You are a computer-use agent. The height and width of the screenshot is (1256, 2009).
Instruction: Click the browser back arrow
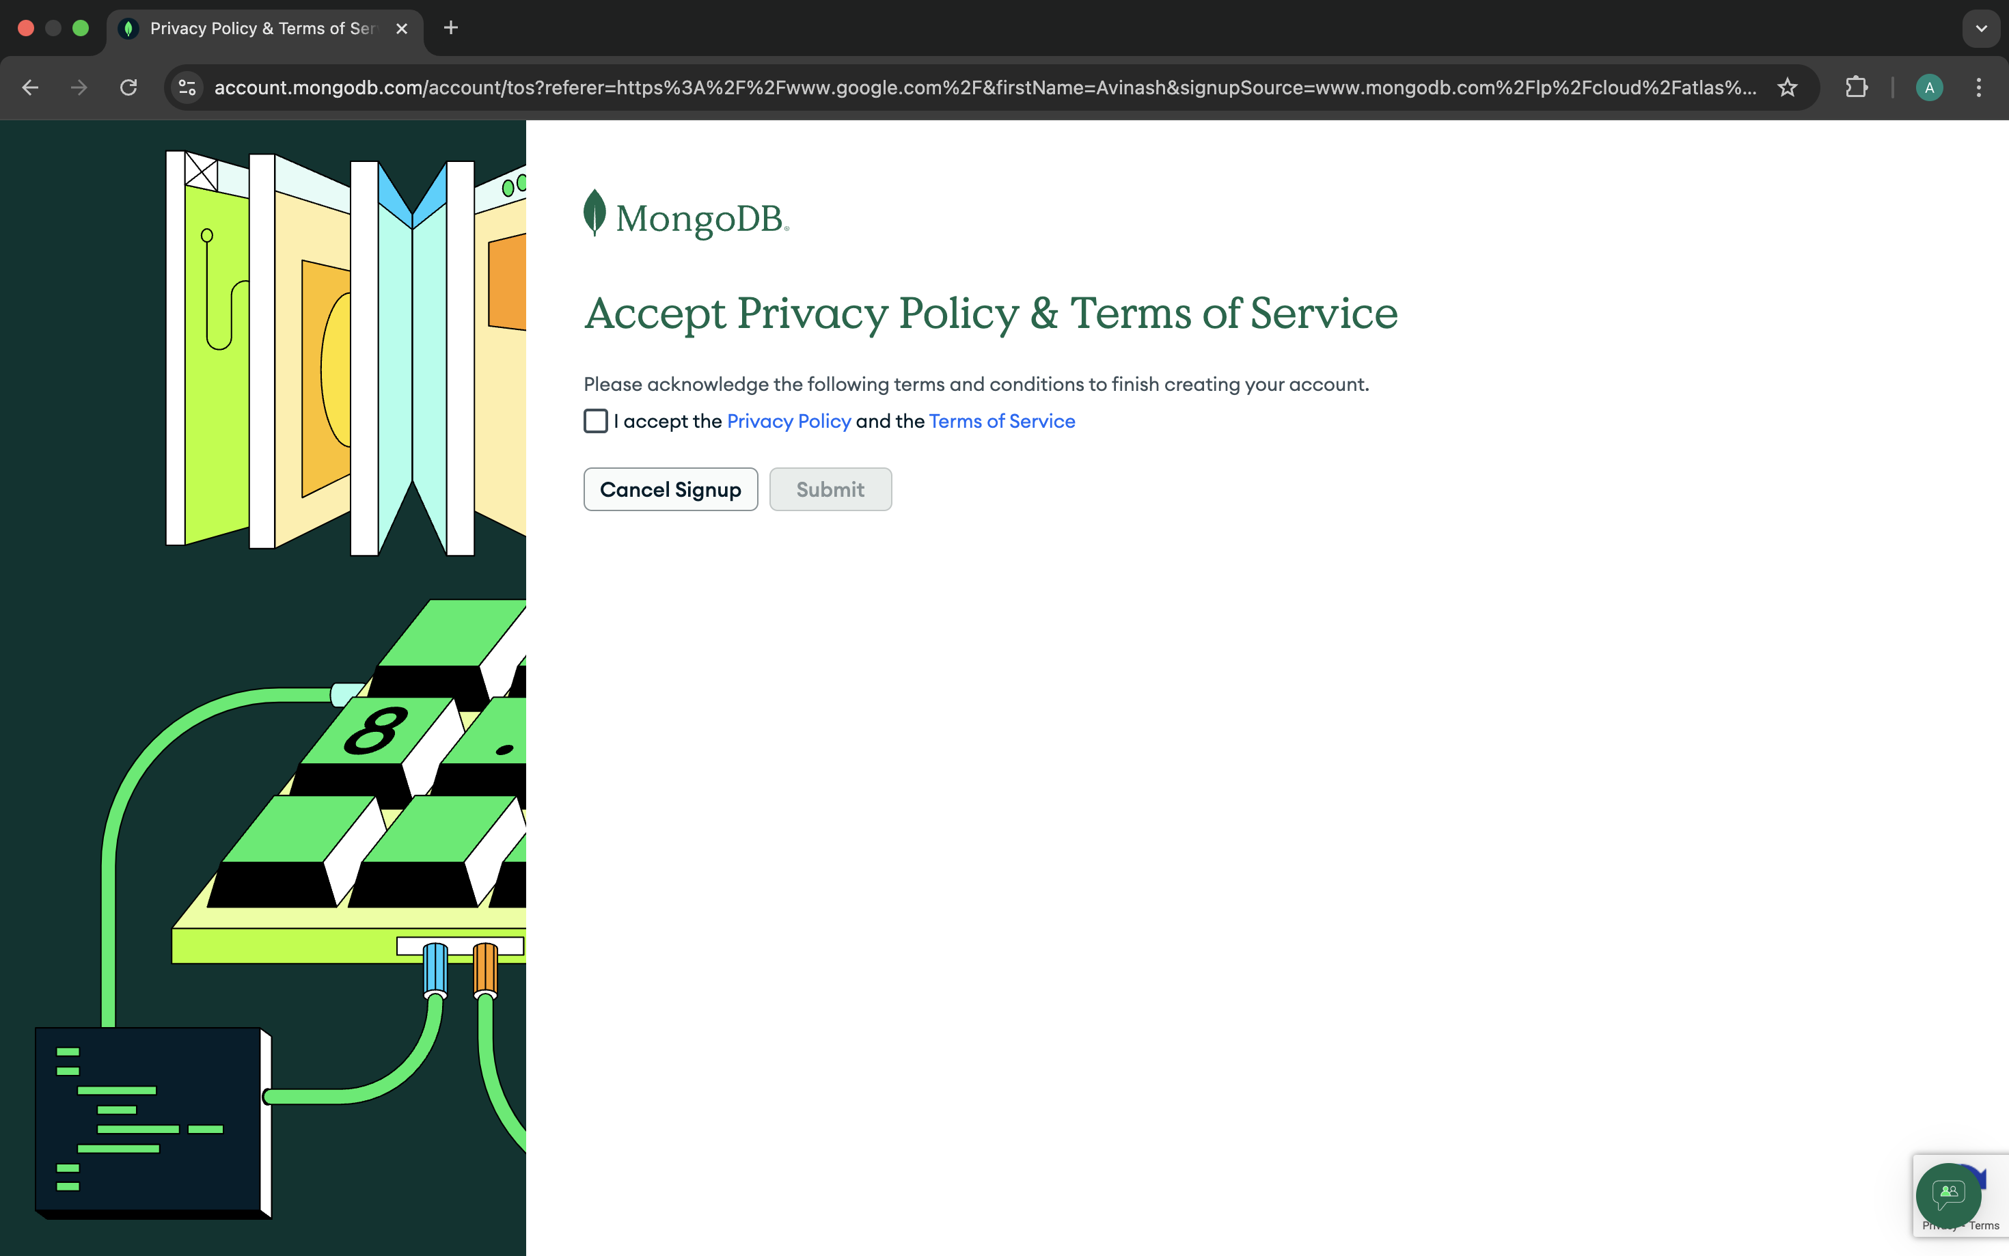coord(31,87)
